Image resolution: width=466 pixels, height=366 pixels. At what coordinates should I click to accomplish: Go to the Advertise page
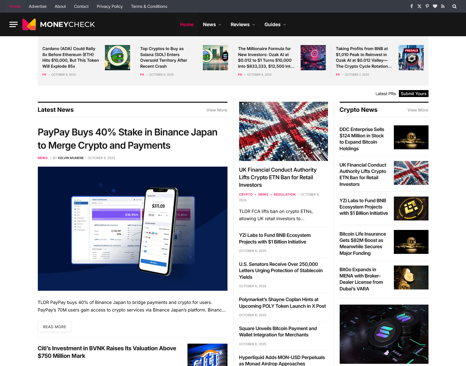pyautogui.click(x=37, y=6)
